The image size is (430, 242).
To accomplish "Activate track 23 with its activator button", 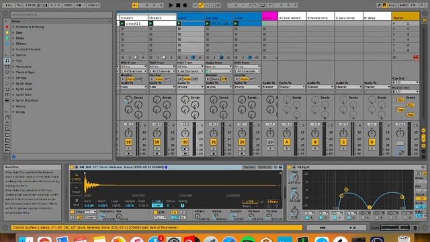I will click(x=270, y=142).
